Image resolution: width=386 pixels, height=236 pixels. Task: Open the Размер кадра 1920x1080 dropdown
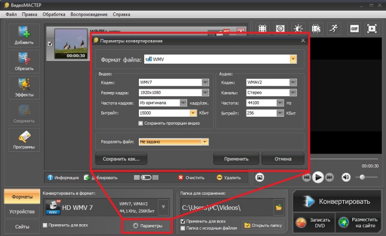coord(205,93)
